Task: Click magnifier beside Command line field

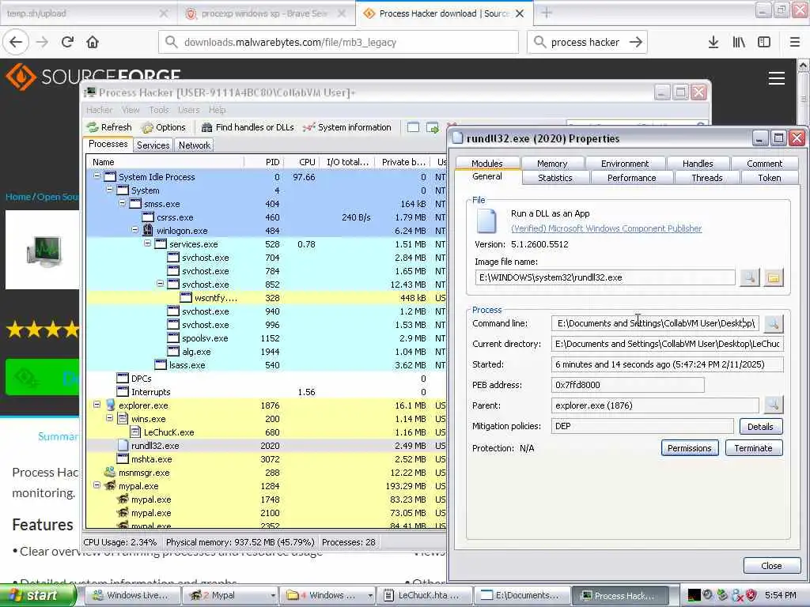Action: click(x=774, y=323)
